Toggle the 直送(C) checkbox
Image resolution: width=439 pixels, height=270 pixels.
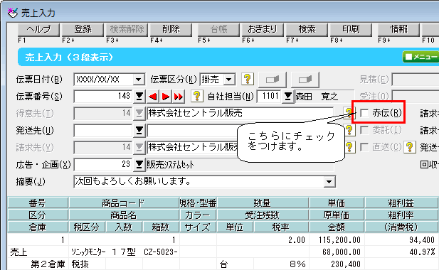click(364, 147)
